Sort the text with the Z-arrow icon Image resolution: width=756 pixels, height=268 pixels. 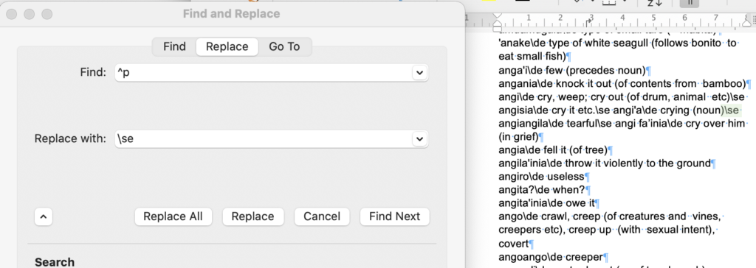(x=654, y=2)
